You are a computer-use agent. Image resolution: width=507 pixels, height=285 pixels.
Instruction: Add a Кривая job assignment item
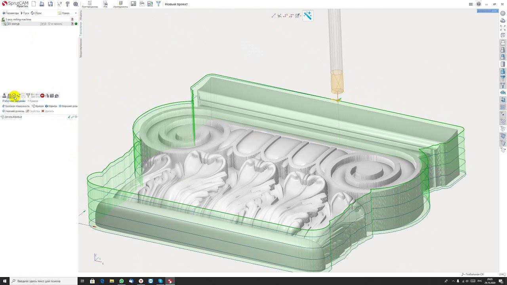(x=38, y=106)
